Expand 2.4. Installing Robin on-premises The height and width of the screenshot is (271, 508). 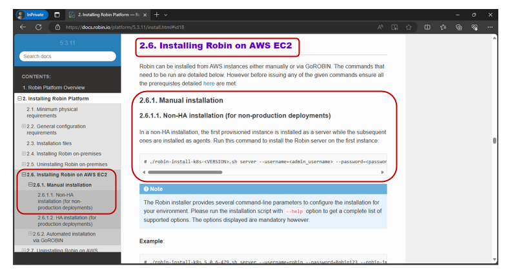pos(24,154)
